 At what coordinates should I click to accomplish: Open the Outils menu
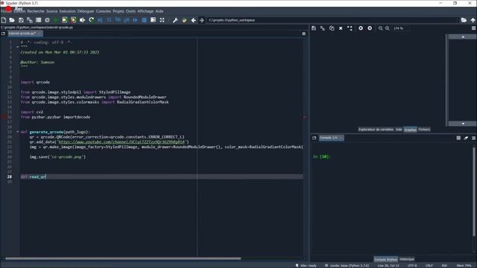click(x=131, y=11)
